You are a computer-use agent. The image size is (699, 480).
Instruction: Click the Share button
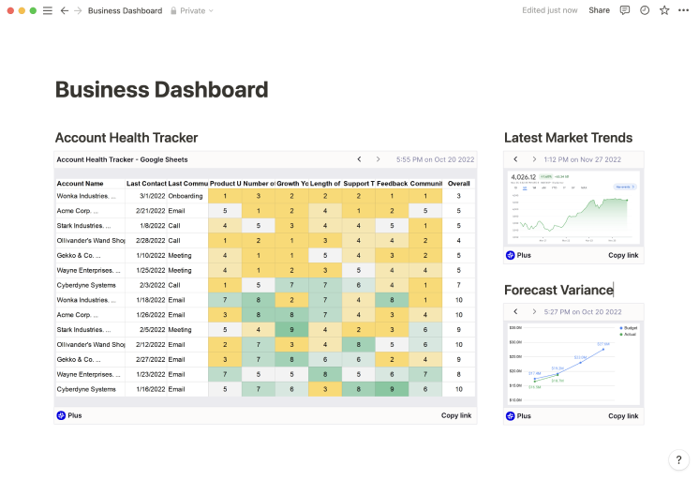599,10
